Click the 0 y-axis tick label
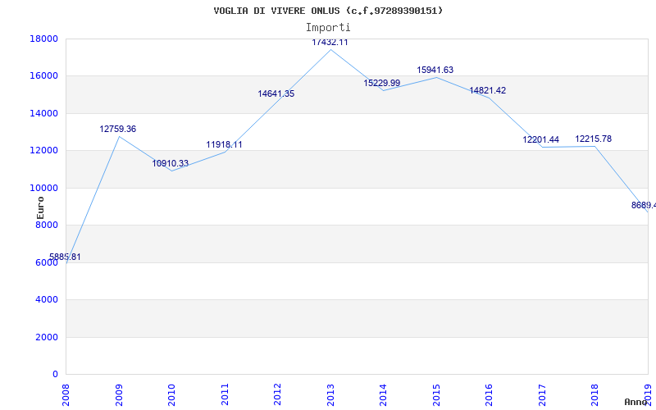This screenshot has height=410, width=656. [x=55, y=375]
